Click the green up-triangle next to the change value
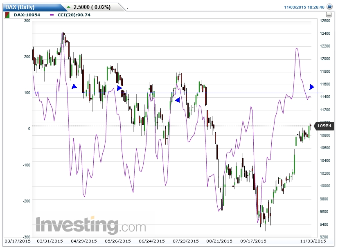 tap(69, 7)
